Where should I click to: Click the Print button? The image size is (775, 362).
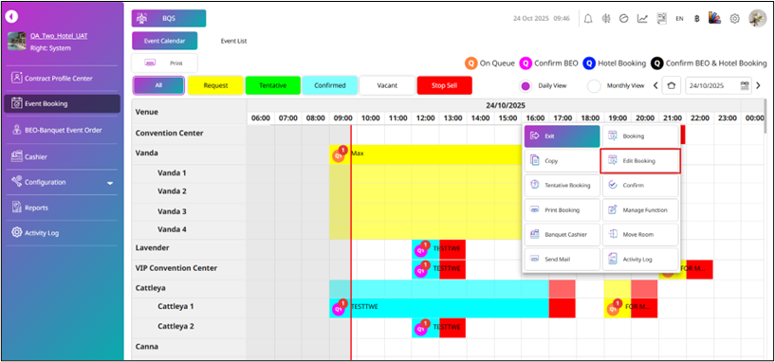(x=165, y=63)
